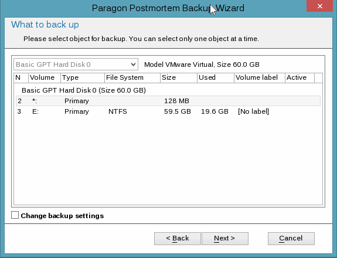The image size is (337, 258).
Task: Click the 128 MB size cell
Action: 176,101
